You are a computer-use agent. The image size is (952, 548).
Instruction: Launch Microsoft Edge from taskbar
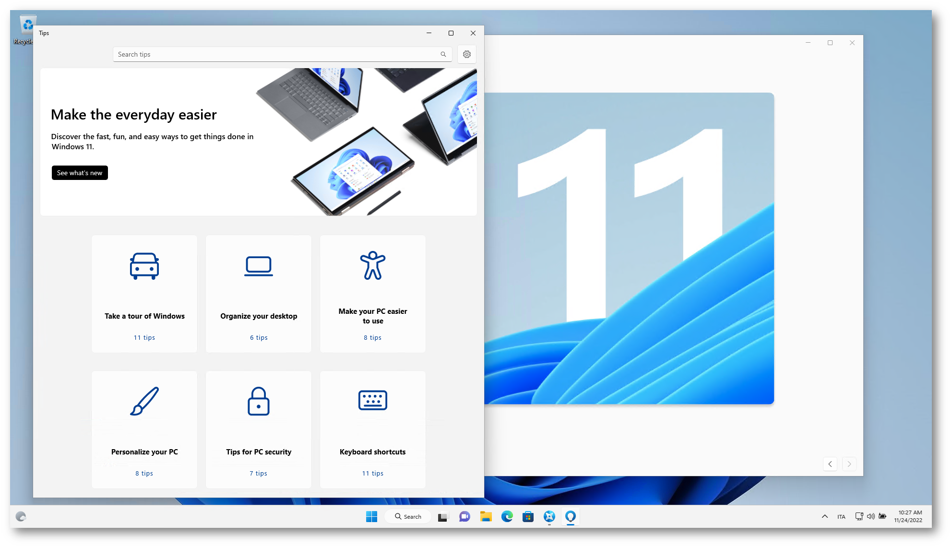coord(507,516)
